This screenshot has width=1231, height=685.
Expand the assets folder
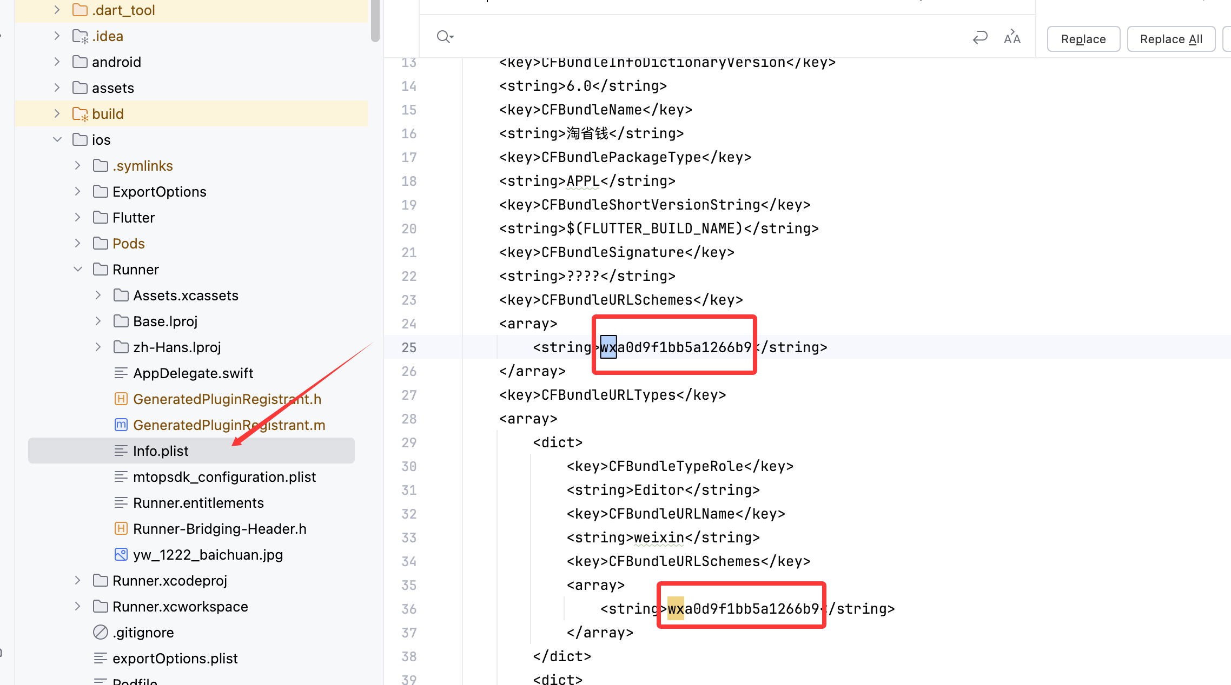[57, 88]
